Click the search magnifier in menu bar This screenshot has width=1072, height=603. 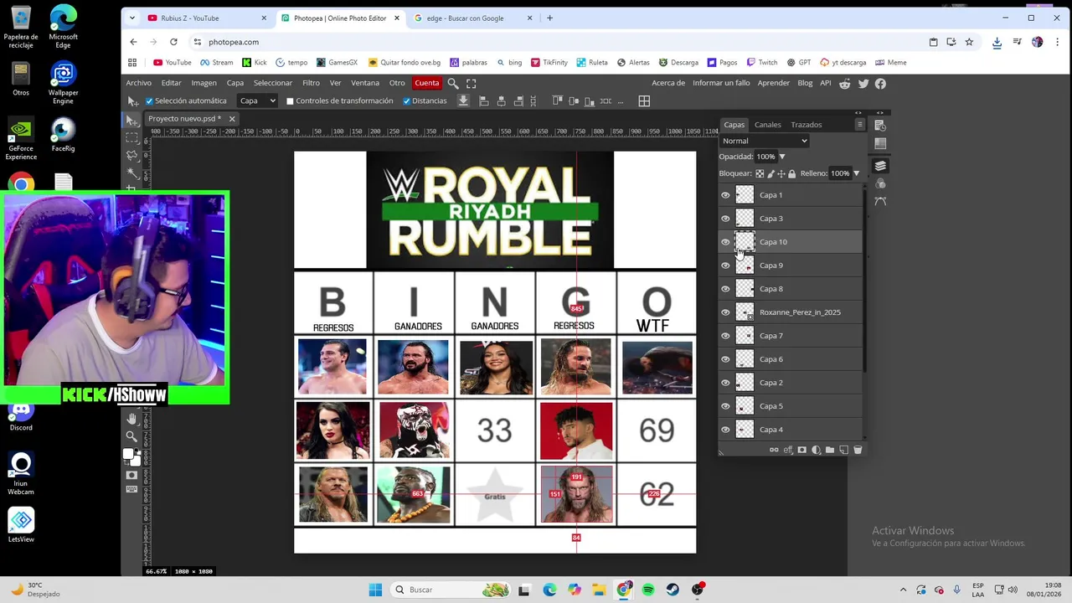[x=453, y=83]
